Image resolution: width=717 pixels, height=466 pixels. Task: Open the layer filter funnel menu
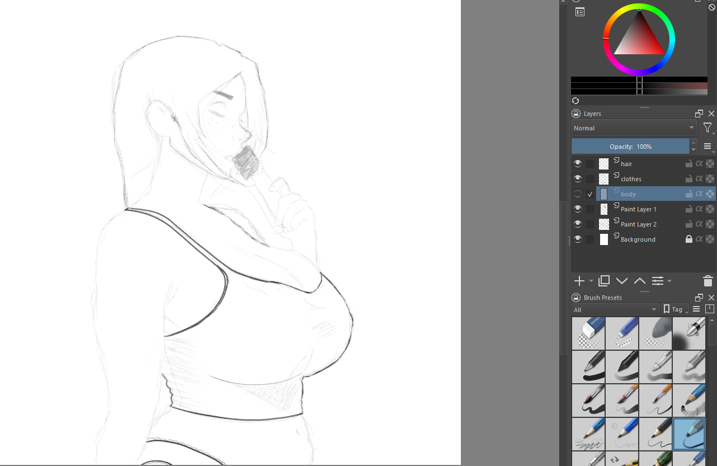[708, 128]
